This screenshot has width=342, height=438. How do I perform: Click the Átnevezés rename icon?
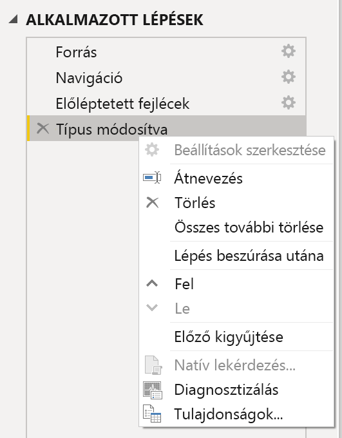pos(152,178)
